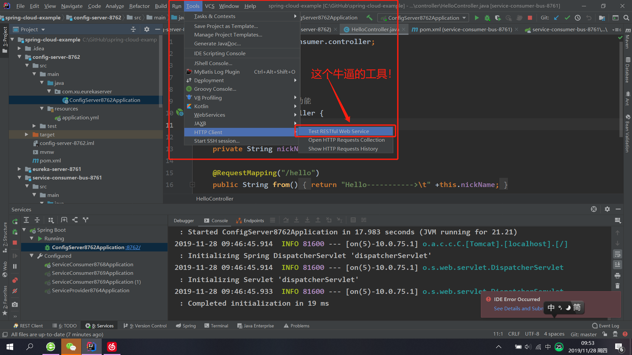Screen dimensions: 632x355
Task: Expand the eureka-server-8761 module folder
Action: coord(19,169)
